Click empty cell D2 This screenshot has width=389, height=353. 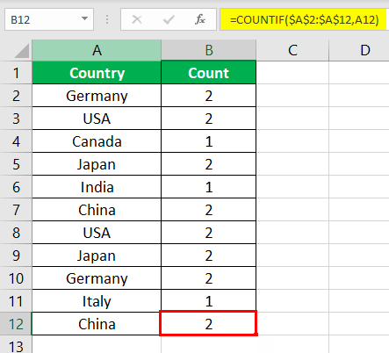[x=359, y=96]
